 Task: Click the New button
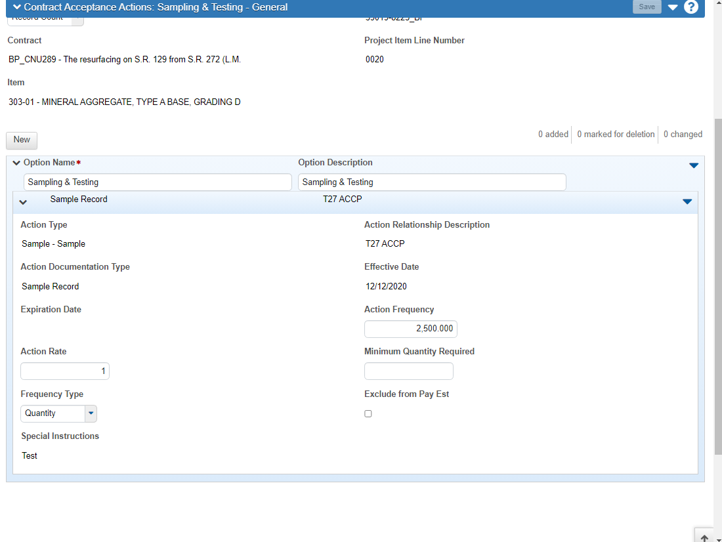22,140
